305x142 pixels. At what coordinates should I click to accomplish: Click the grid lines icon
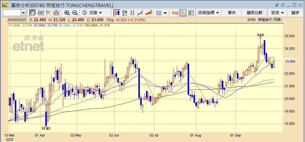coord(159,13)
